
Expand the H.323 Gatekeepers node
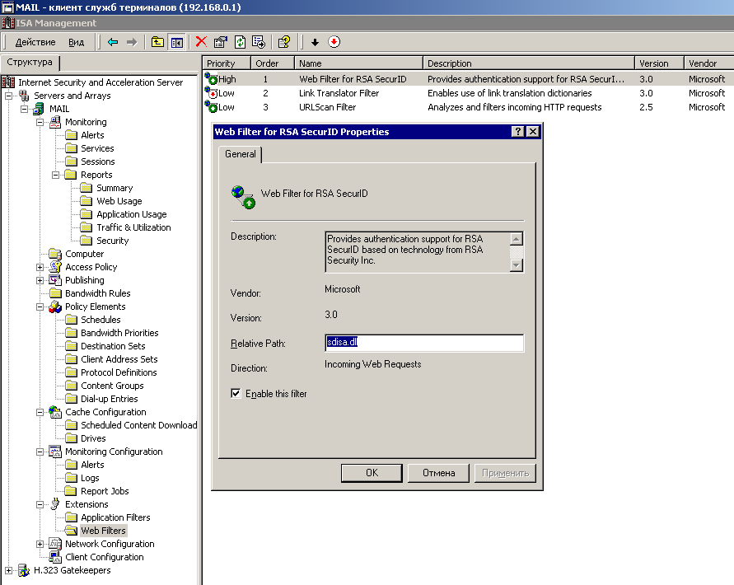pyautogui.click(x=8, y=570)
